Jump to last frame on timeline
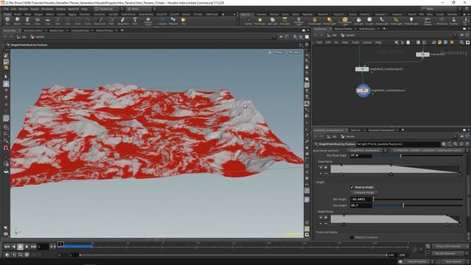This screenshot has height=265, width=471. pyautogui.click(x=33, y=247)
